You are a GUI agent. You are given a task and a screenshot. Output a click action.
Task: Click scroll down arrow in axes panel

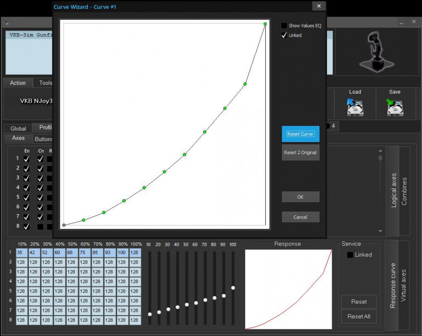[x=380, y=231]
